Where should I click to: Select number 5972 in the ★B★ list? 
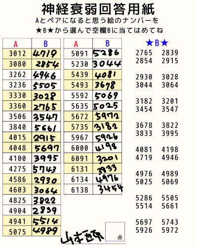(170, 230)
